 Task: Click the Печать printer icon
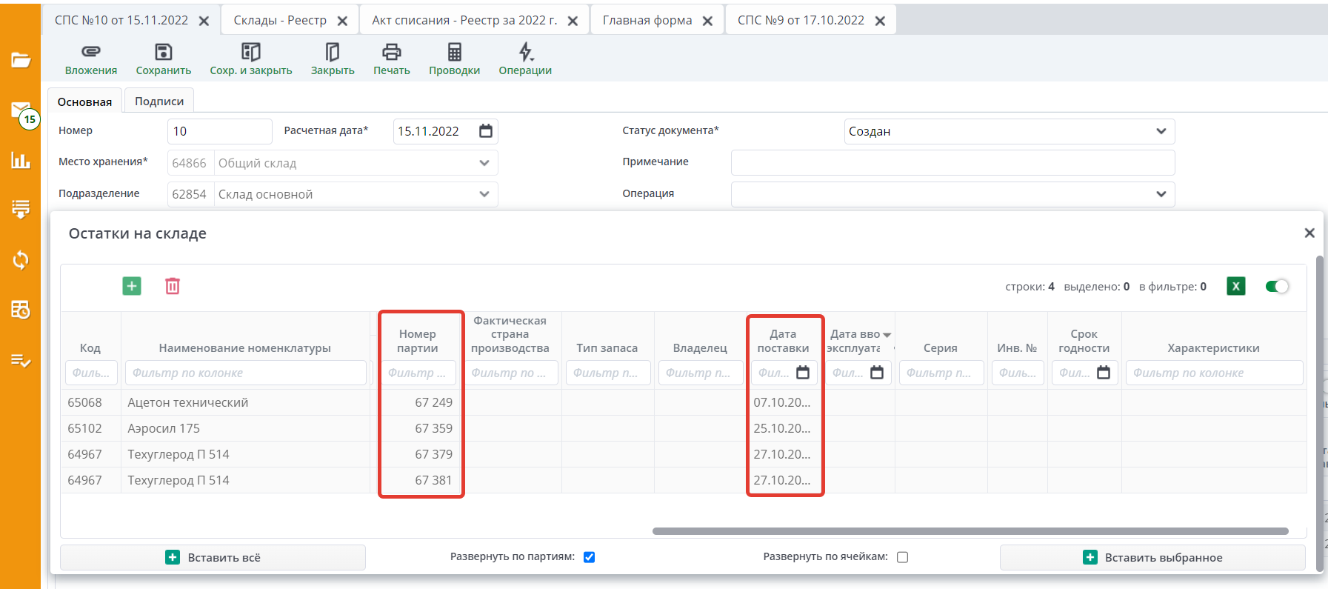pos(391,52)
